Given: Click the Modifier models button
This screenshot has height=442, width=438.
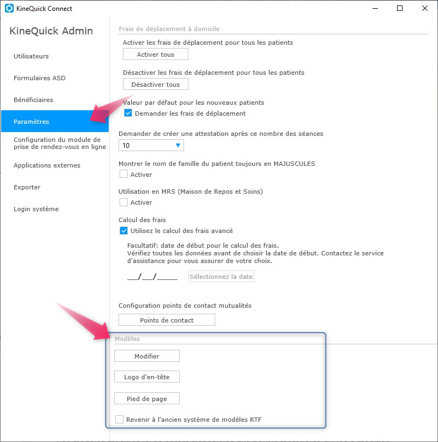Looking at the screenshot, I should point(147,356).
